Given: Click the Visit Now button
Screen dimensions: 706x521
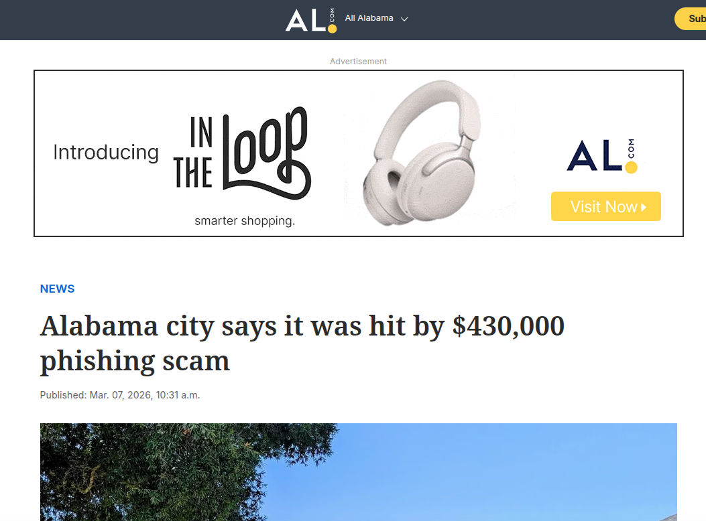Looking at the screenshot, I should [605, 206].
